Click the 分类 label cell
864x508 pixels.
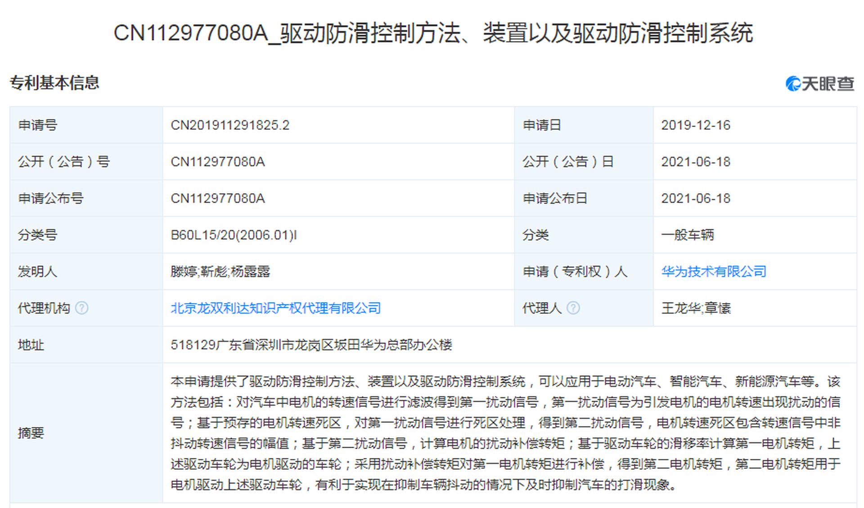point(584,235)
